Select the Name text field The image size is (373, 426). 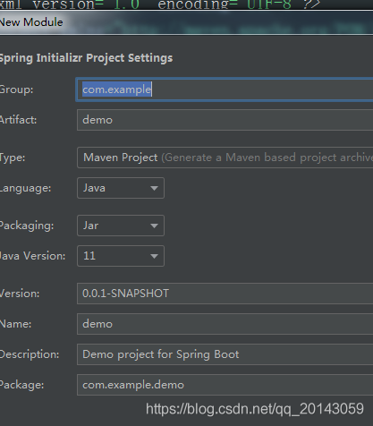click(x=225, y=324)
